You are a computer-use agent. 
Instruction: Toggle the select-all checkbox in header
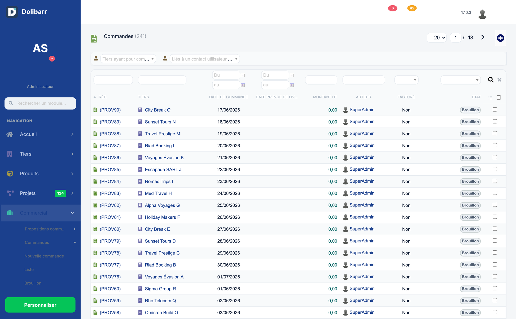(x=499, y=98)
